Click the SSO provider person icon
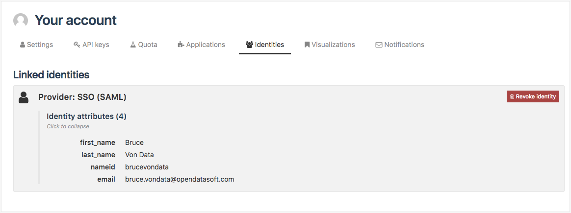The height and width of the screenshot is (213, 571). [x=24, y=97]
